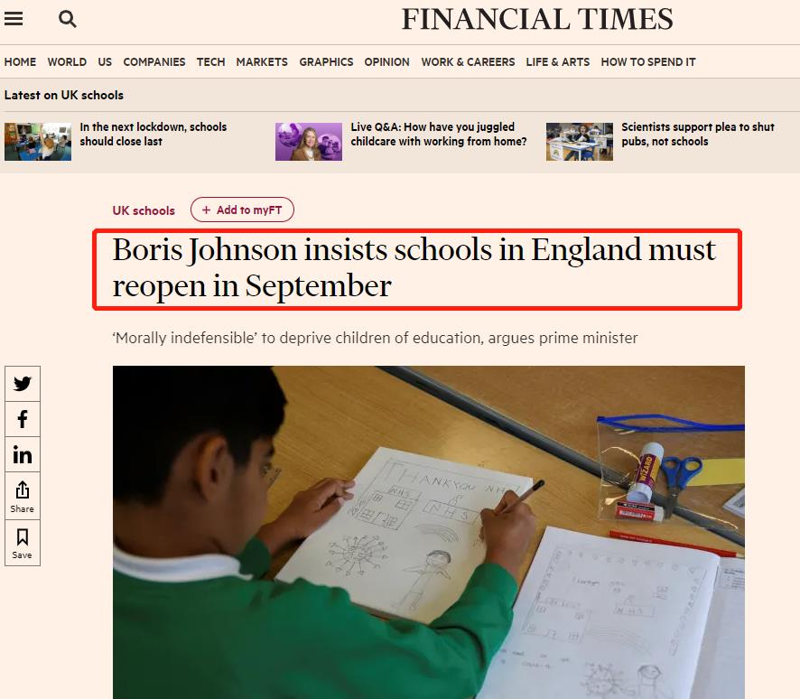The height and width of the screenshot is (699, 800).
Task: Open the WORLD section
Action: click(67, 61)
